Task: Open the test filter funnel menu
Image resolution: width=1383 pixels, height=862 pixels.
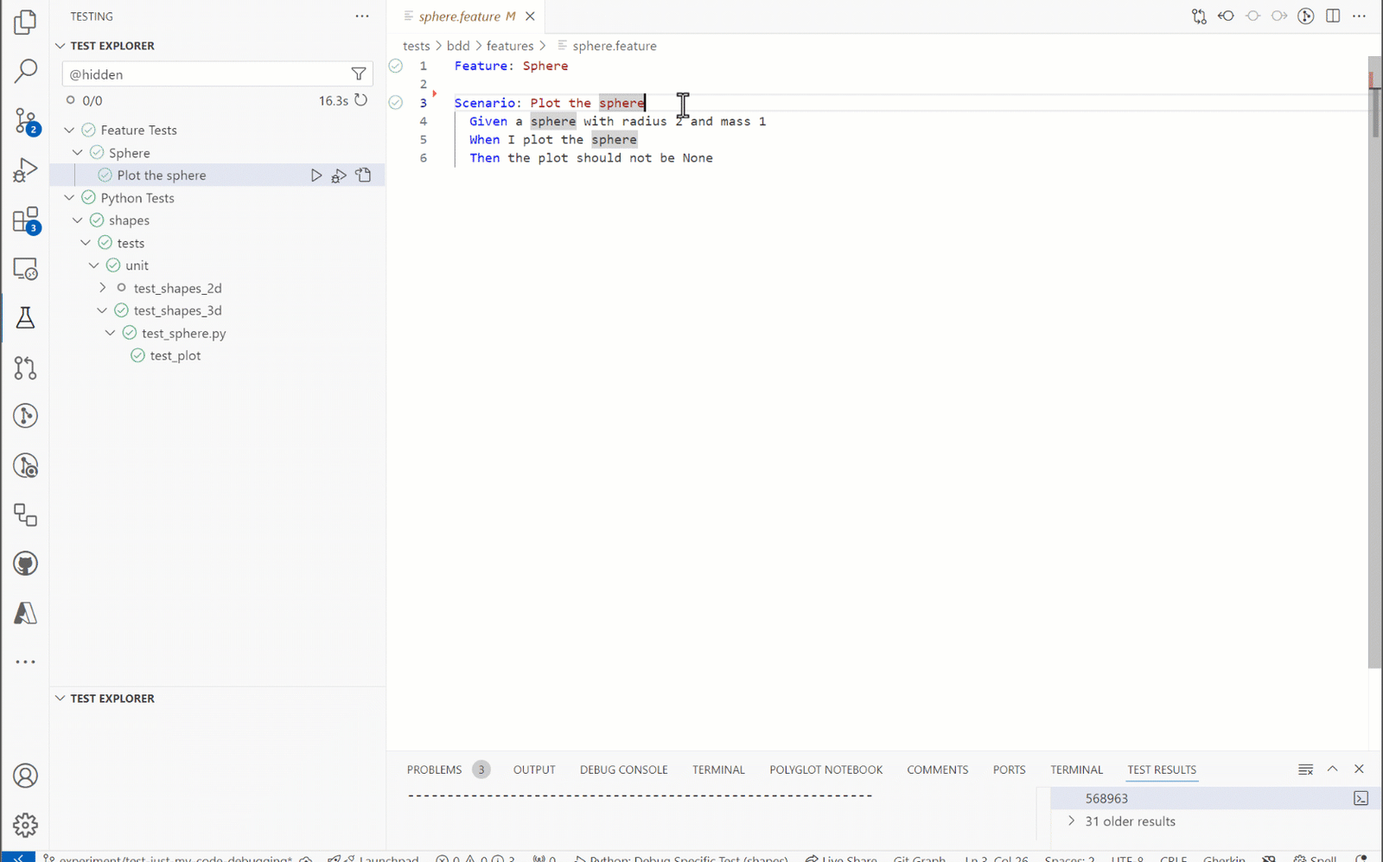Action: point(359,74)
